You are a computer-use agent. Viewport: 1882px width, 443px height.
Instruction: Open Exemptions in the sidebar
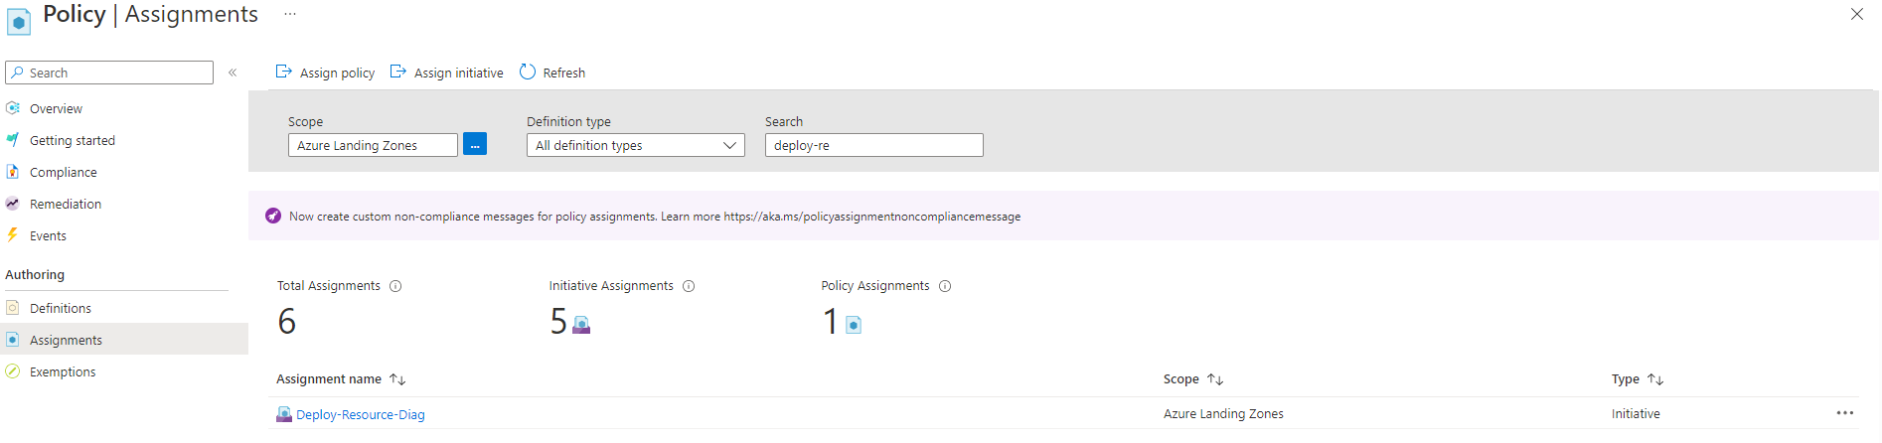(63, 371)
